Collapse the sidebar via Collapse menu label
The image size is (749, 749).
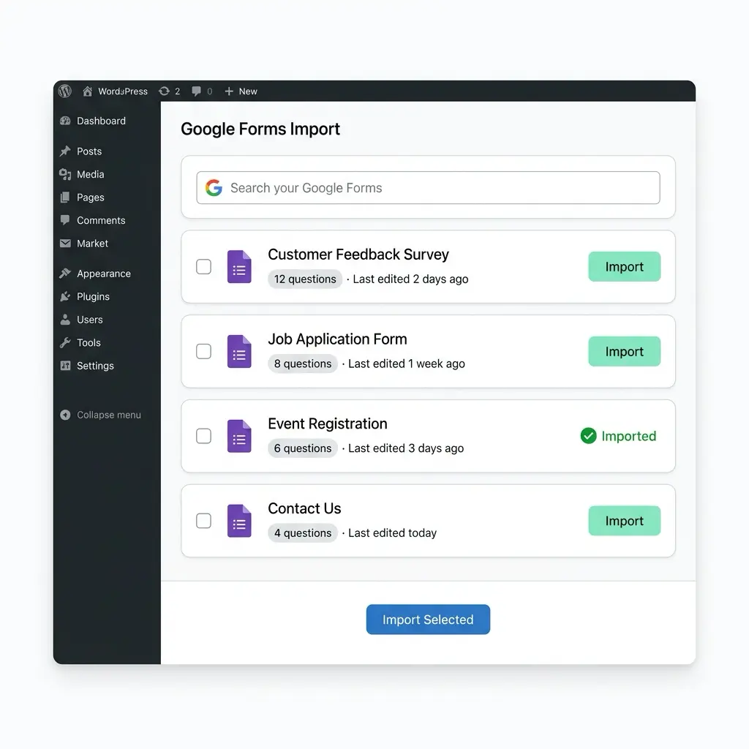pyautogui.click(x=109, y=415)
